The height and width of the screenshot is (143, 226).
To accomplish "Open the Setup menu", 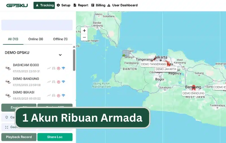I will 63,5.
